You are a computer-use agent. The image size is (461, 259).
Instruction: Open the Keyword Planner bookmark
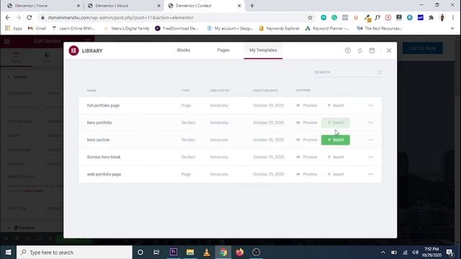[x=327, y=29]
